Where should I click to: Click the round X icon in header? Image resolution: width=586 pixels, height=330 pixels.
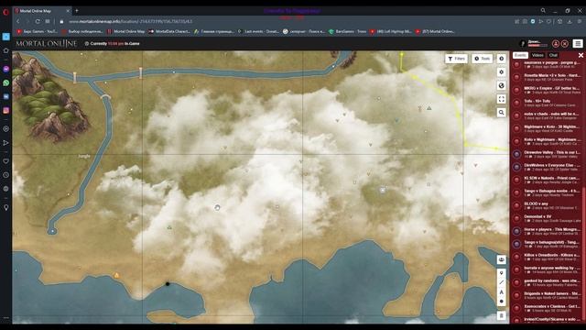[x=565, y=44]
